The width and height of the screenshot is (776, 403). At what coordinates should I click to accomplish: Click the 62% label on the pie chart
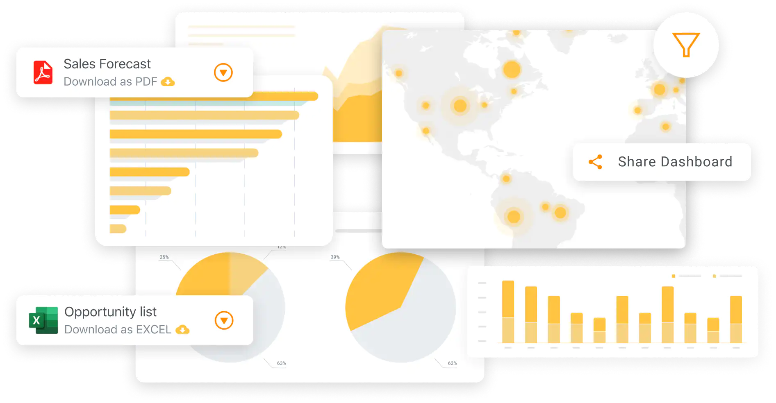point(452,363)
